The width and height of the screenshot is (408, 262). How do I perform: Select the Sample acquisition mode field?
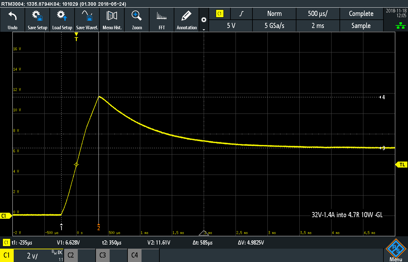361,26
